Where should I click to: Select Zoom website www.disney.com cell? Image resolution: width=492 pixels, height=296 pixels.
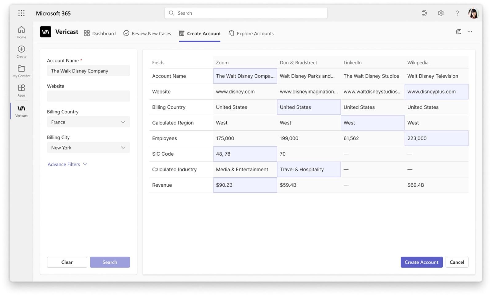pyautogui.click(x=245, y=92)
